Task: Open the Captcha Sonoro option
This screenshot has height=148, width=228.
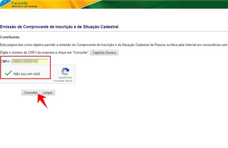Action: [104, 52]
